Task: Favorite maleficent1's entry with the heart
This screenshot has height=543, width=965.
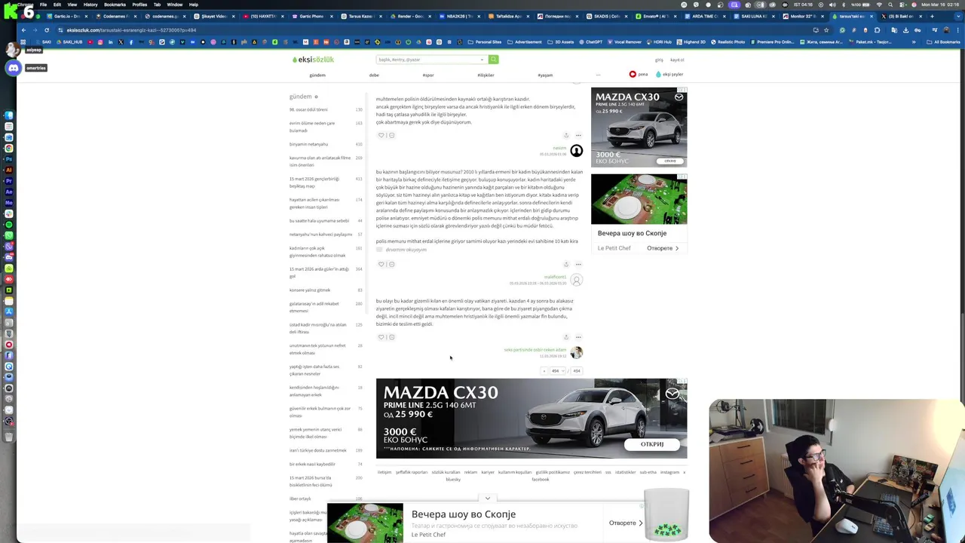Action: 381,264
